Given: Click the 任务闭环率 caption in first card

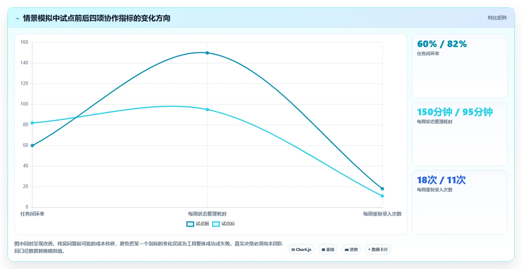Looking at the screenshot, I should pyautogui.click(x=428, y=54).
